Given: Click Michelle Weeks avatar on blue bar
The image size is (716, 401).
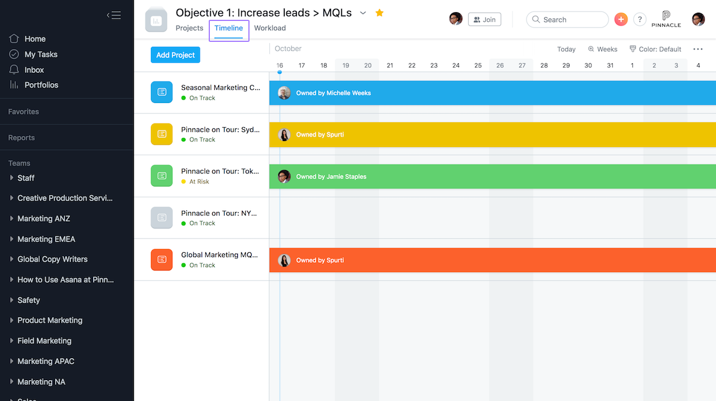Looking at the screenshot, I should [x=284, y=93].
